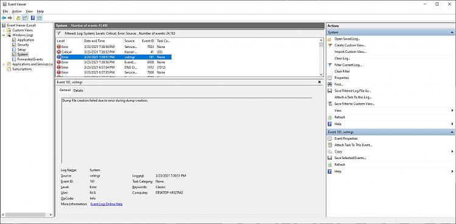Viewport: 456px width, 224px height.
Task: Click the event list vertical scrollbar down arrow
Action: (321, 75)
